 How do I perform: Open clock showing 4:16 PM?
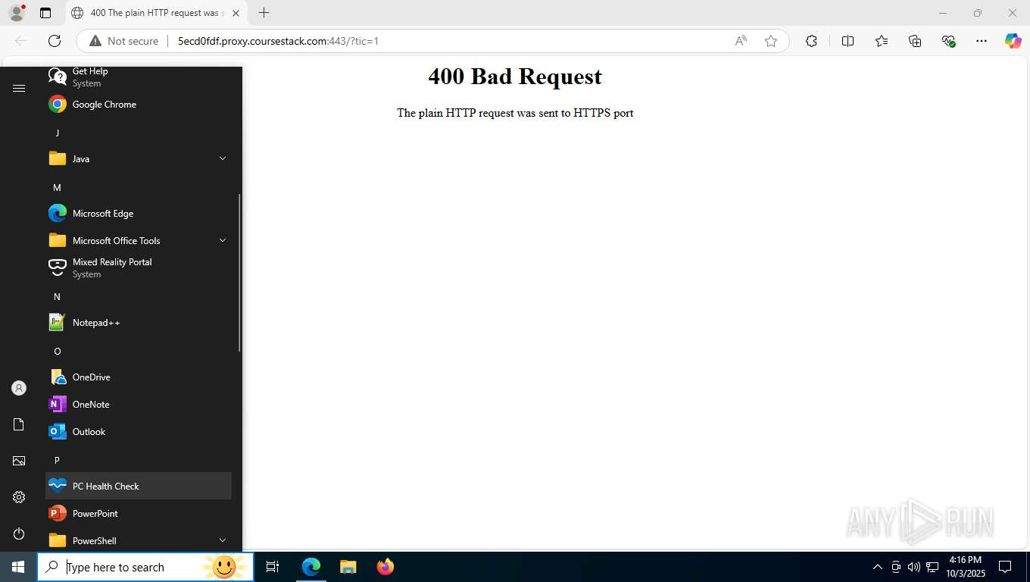click(966, 567)
